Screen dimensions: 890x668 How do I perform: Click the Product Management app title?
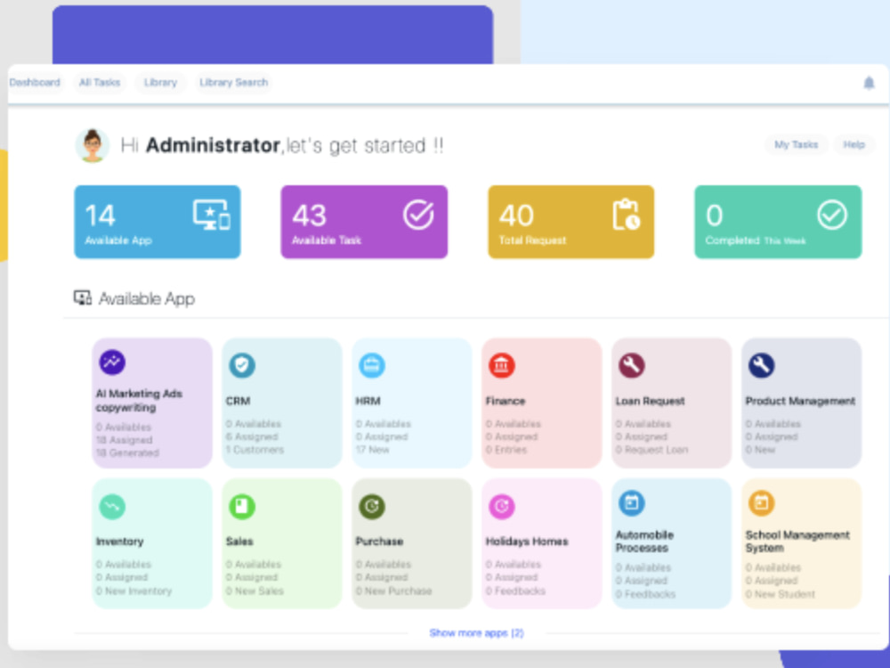(800, 401)
